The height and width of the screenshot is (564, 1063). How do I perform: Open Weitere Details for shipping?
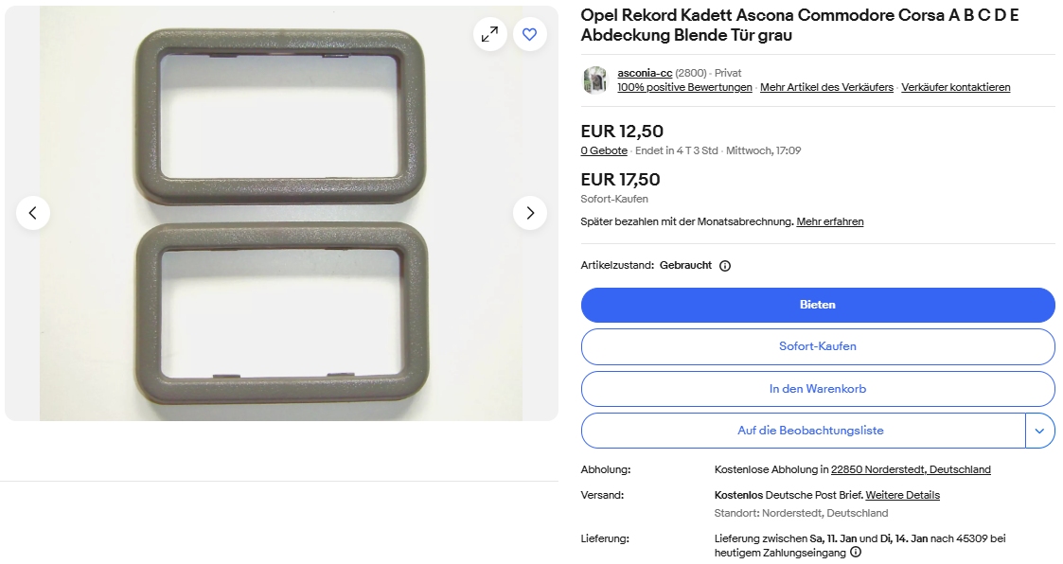tap(902, 495)
